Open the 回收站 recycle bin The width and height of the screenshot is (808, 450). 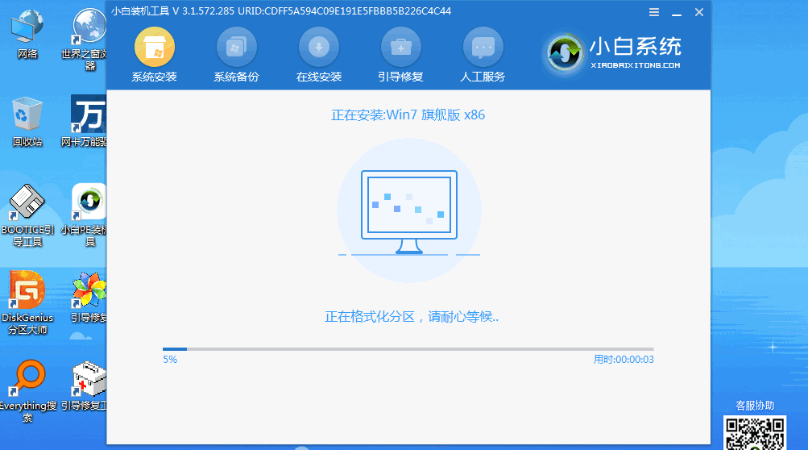tap(27, 121)
